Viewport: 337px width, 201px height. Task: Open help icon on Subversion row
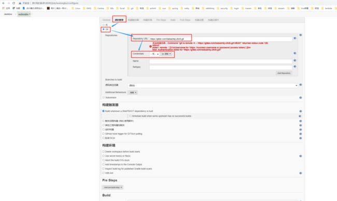pos(301,98)
